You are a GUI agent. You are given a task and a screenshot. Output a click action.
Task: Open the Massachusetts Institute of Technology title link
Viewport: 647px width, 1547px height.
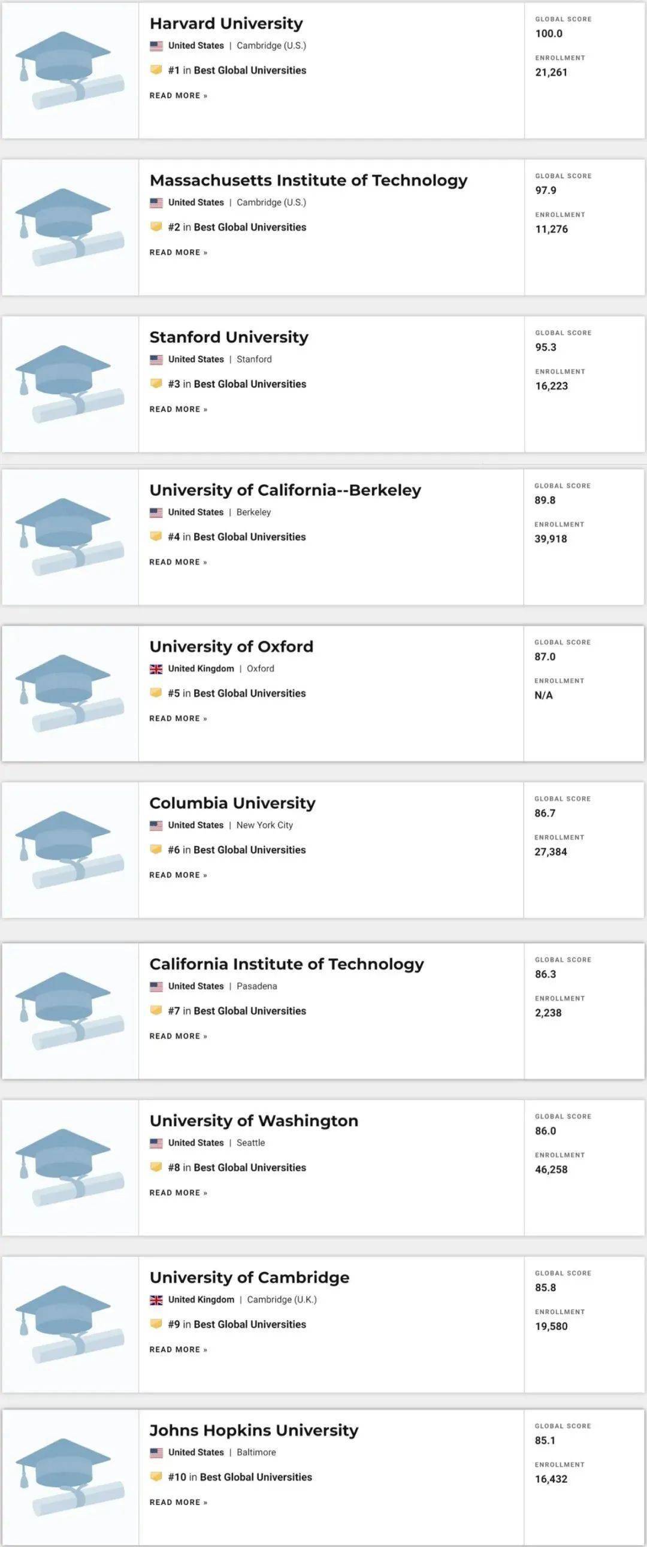tap(308, 180)
